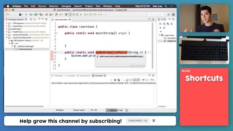233x131 pixels.
Task: Select the CoolProject project
Action: (16, 29)
